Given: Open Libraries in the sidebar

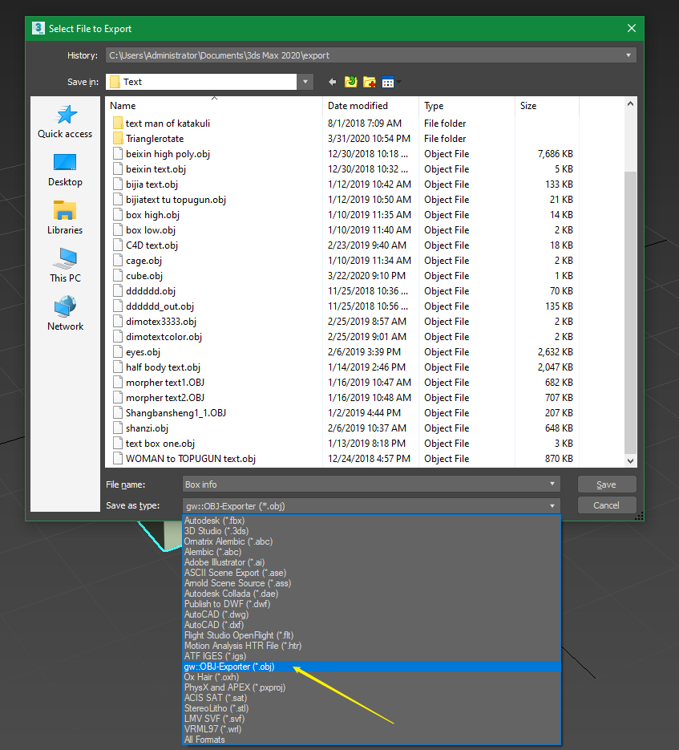Looking at the screenshot, I should click(x=65, y=219).
